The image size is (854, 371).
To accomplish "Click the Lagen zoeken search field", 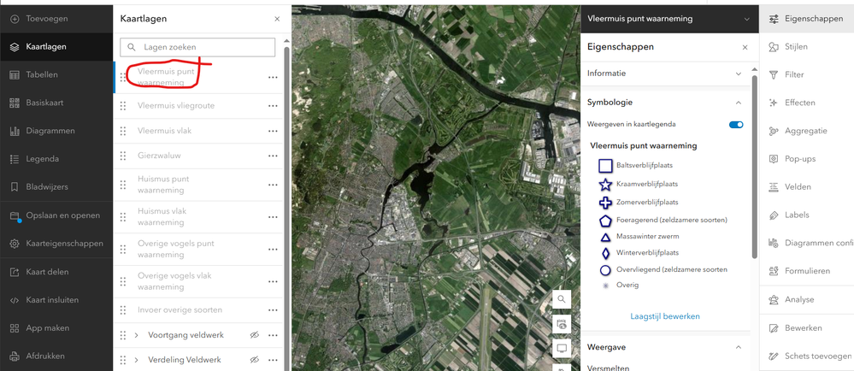I will 197,47.
